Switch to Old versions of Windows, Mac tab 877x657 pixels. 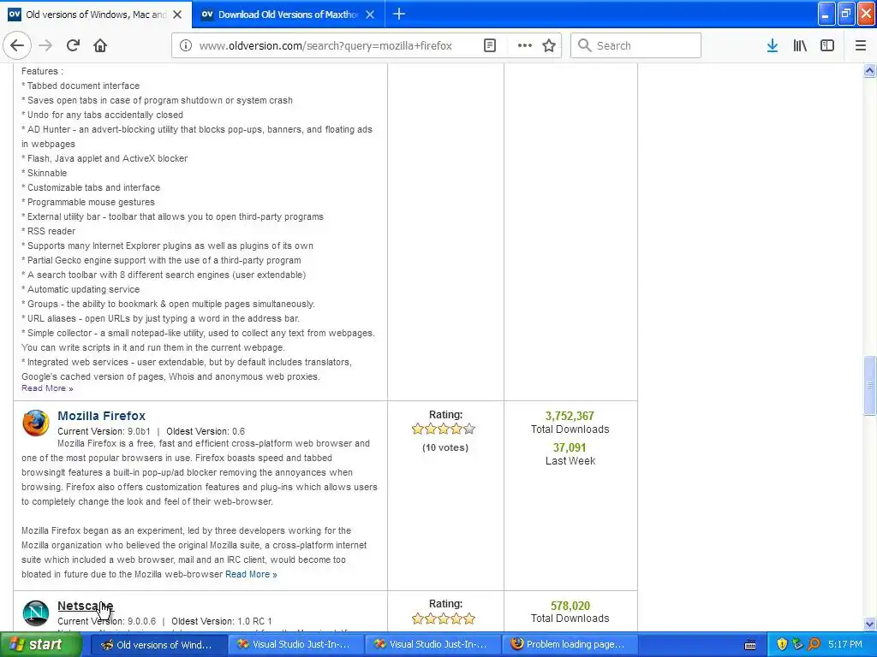pyautogui.click(x=96, y=15)
